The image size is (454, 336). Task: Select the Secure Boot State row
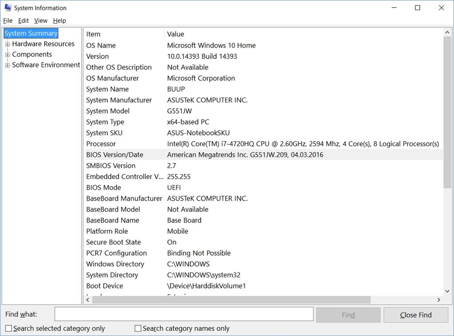point(263,242)
